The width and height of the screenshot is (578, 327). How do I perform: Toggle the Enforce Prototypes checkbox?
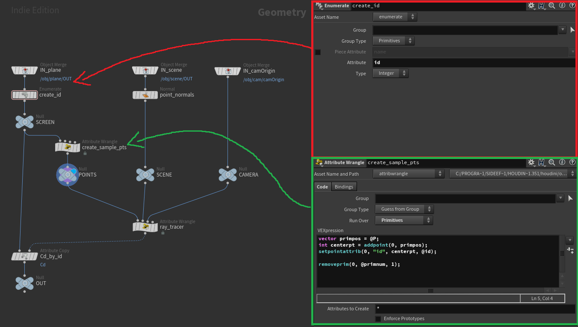378,319
